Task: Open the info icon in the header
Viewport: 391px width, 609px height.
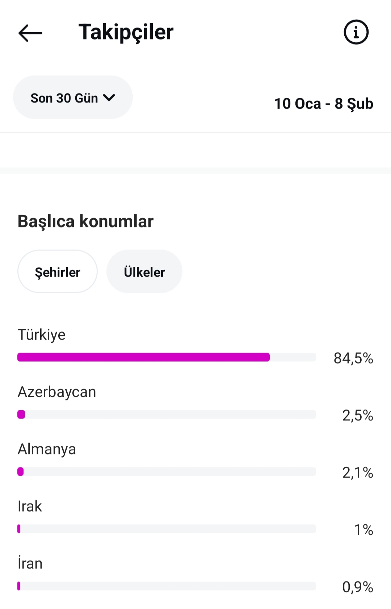Action: 356,32
